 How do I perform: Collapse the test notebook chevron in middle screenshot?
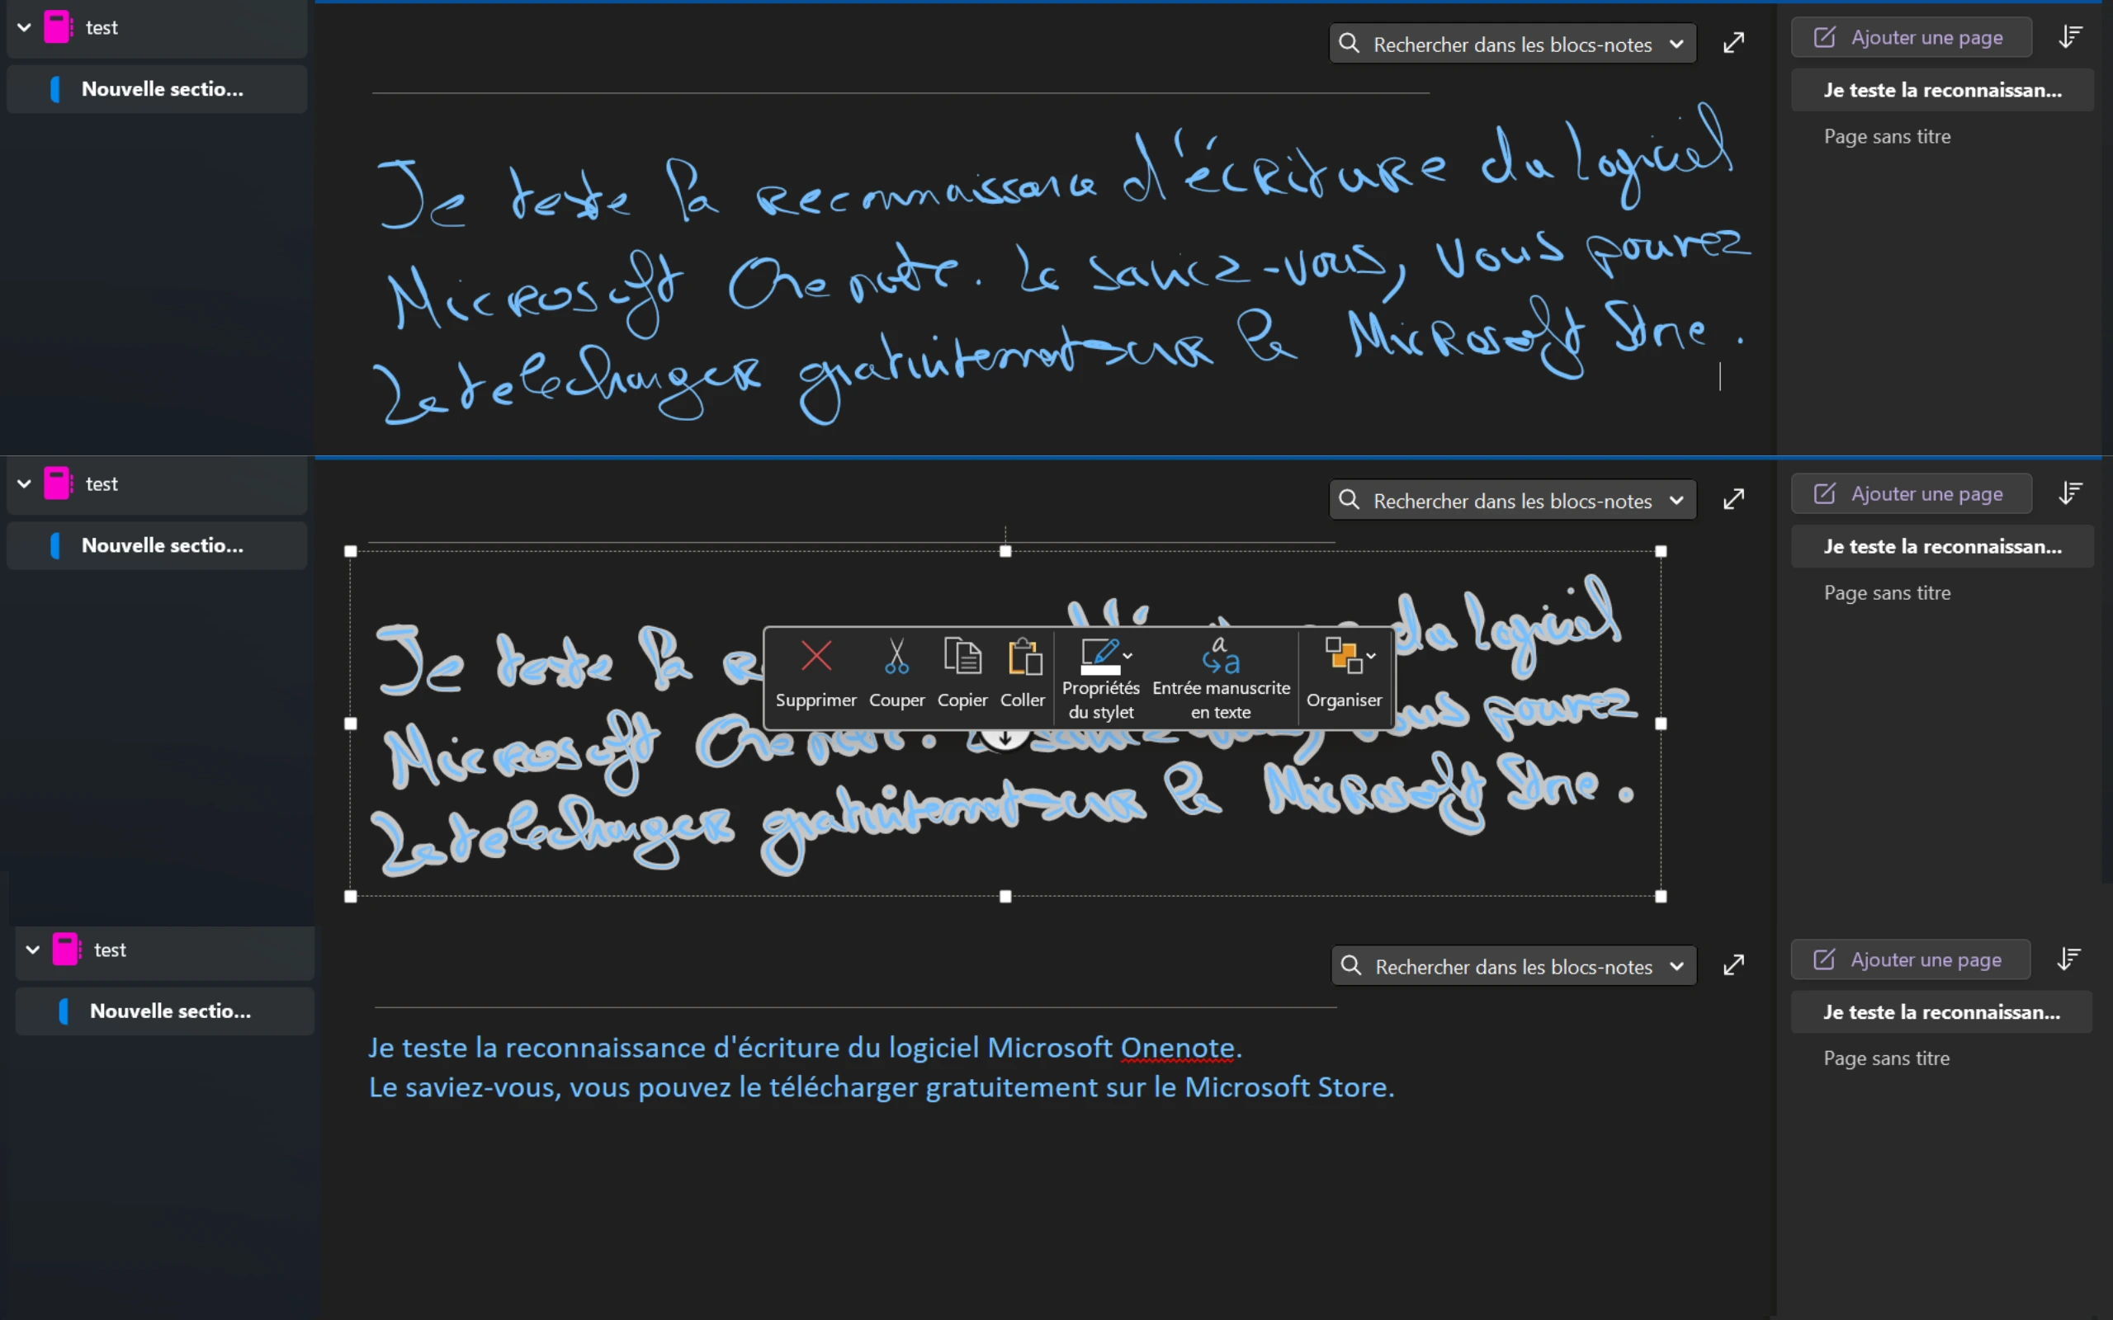pos(25,483)
